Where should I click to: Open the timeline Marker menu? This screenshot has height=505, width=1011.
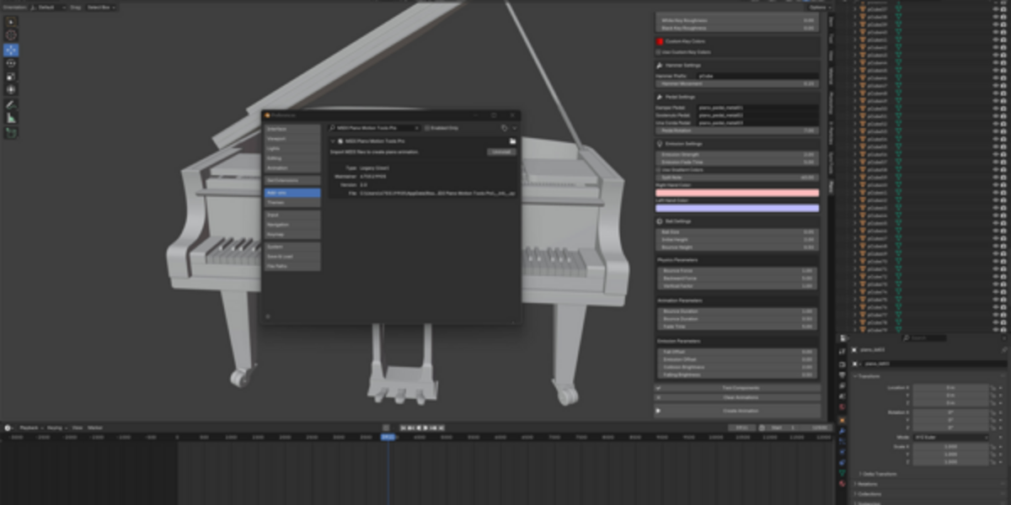coord(95,428)
